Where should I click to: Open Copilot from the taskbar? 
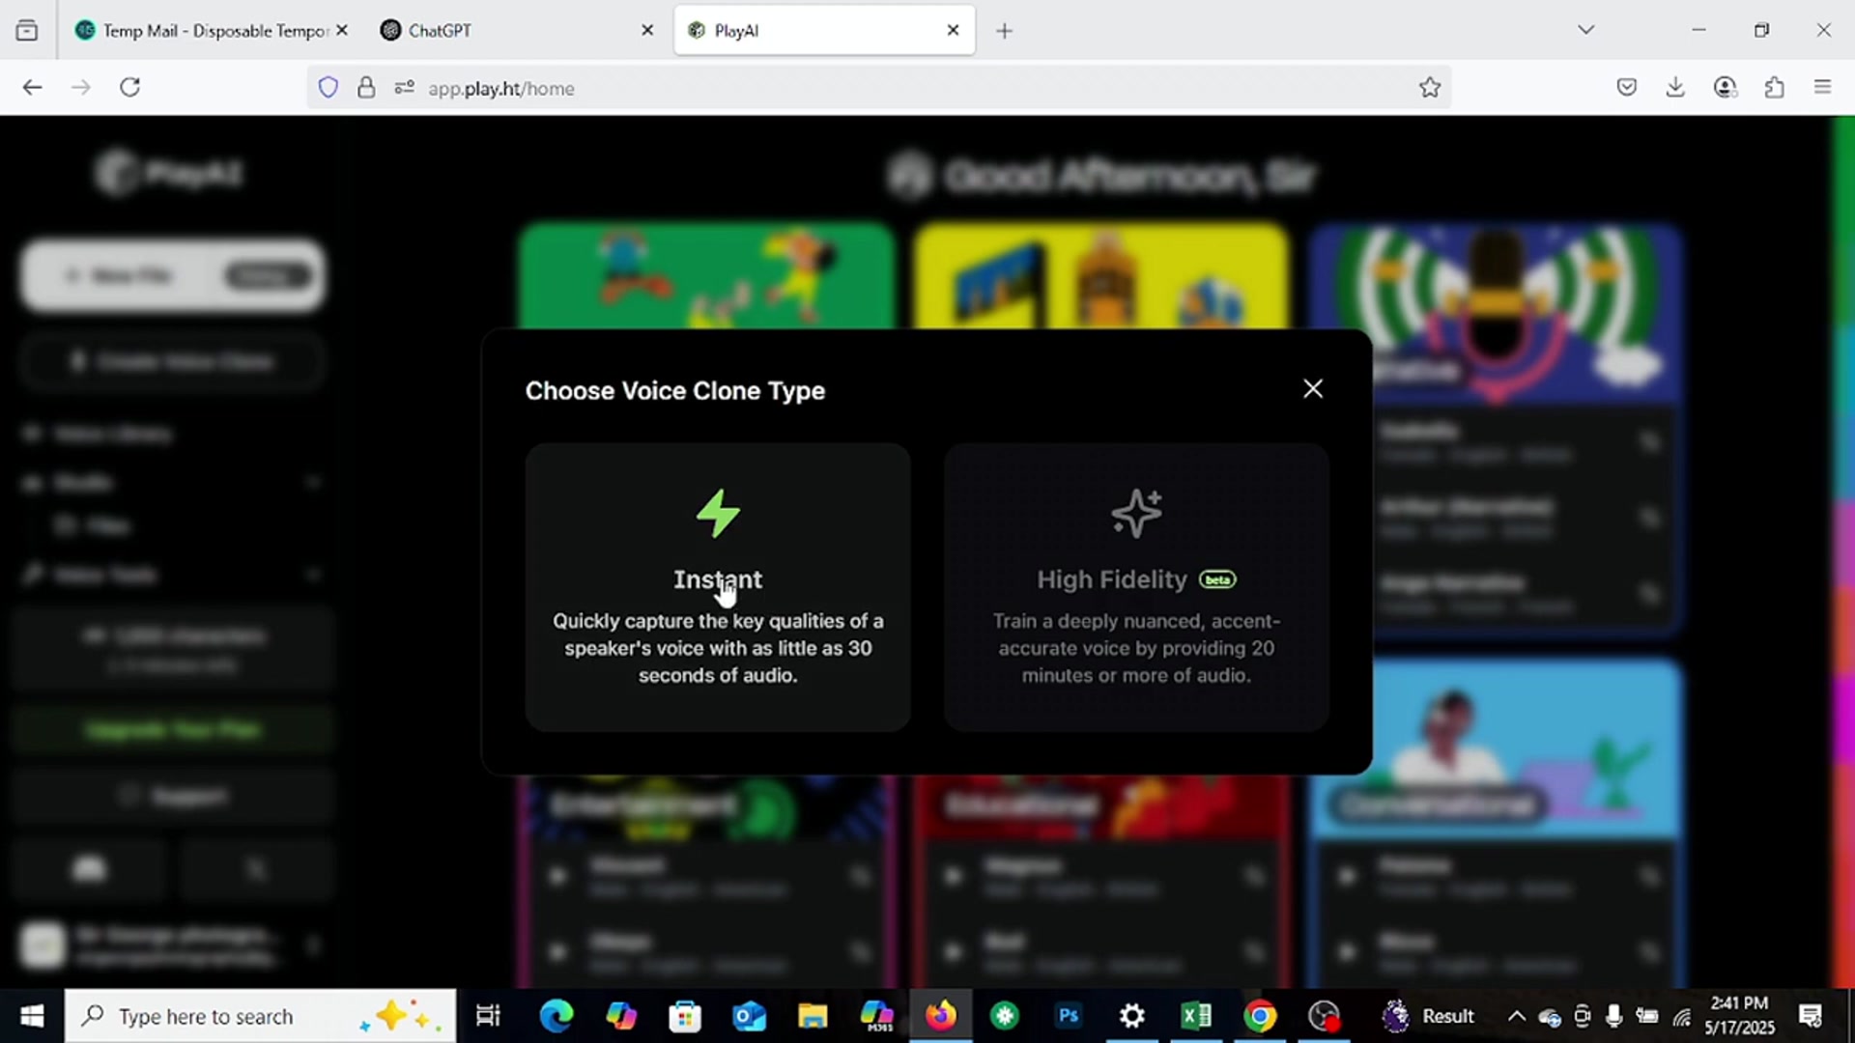point(621,1016)
